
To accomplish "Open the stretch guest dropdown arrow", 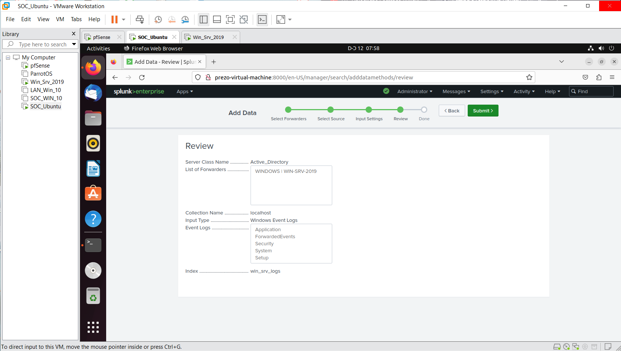I will [x=290, y=20].
